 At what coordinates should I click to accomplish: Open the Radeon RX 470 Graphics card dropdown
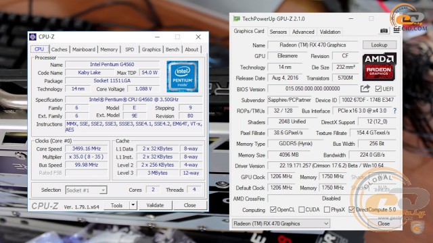[x=281, y=223]
